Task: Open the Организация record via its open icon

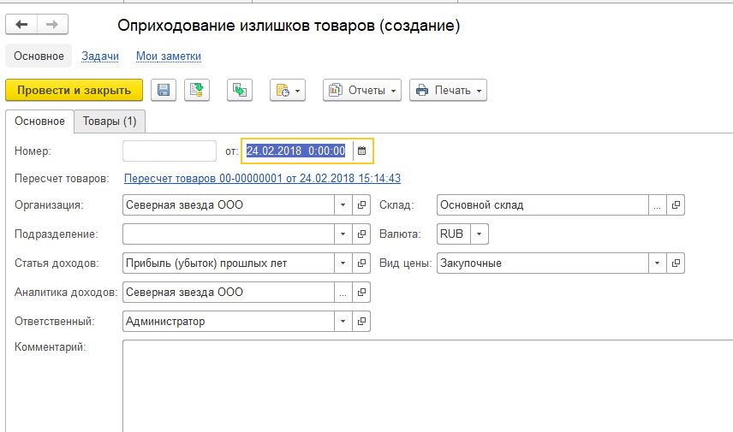Action: coord(361,205)
